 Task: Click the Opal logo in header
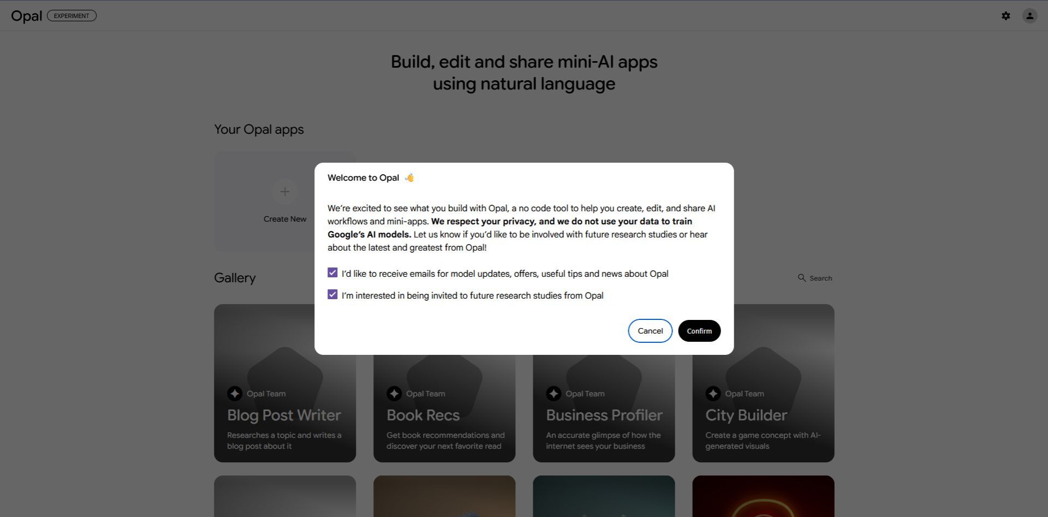point(26,16)
